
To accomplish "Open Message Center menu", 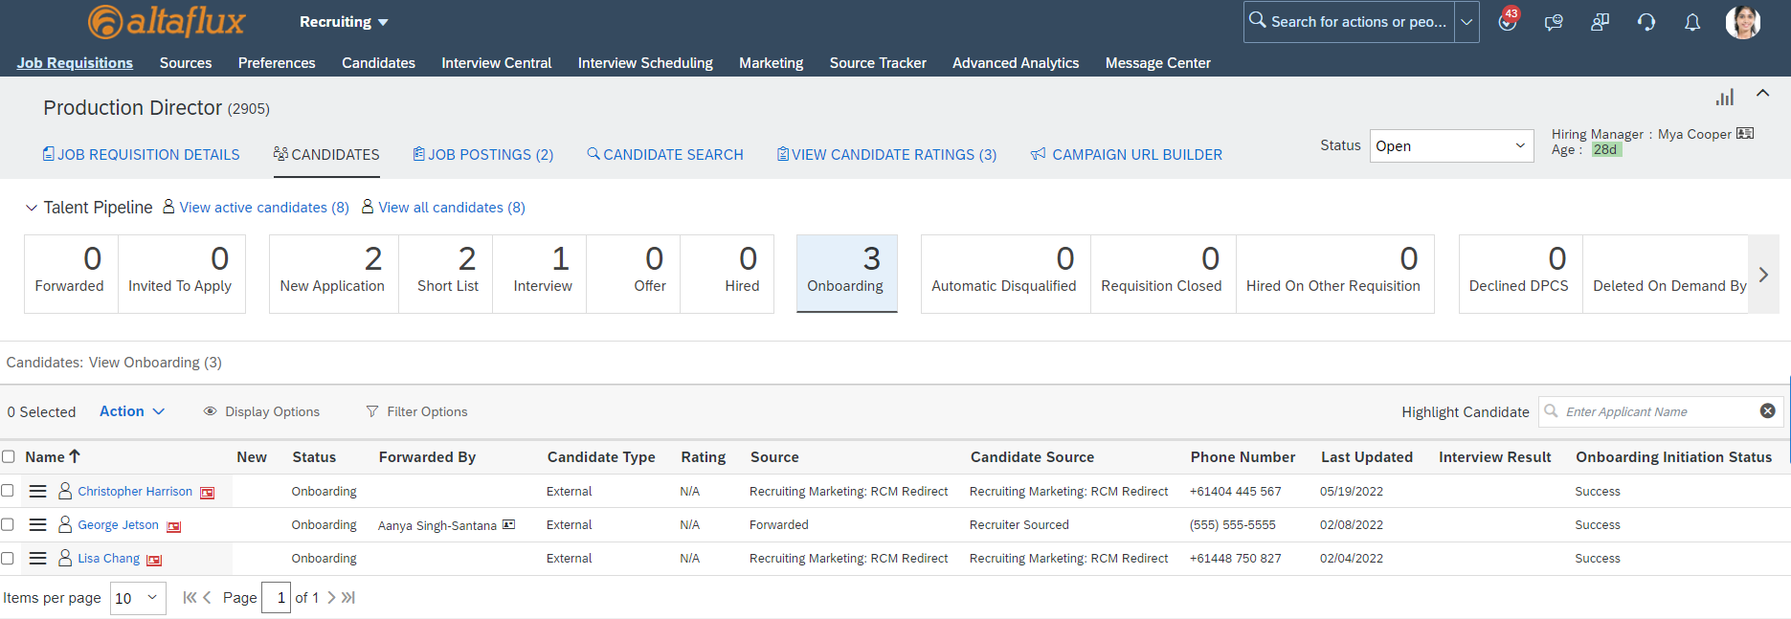I will (x=1158, y=62).
